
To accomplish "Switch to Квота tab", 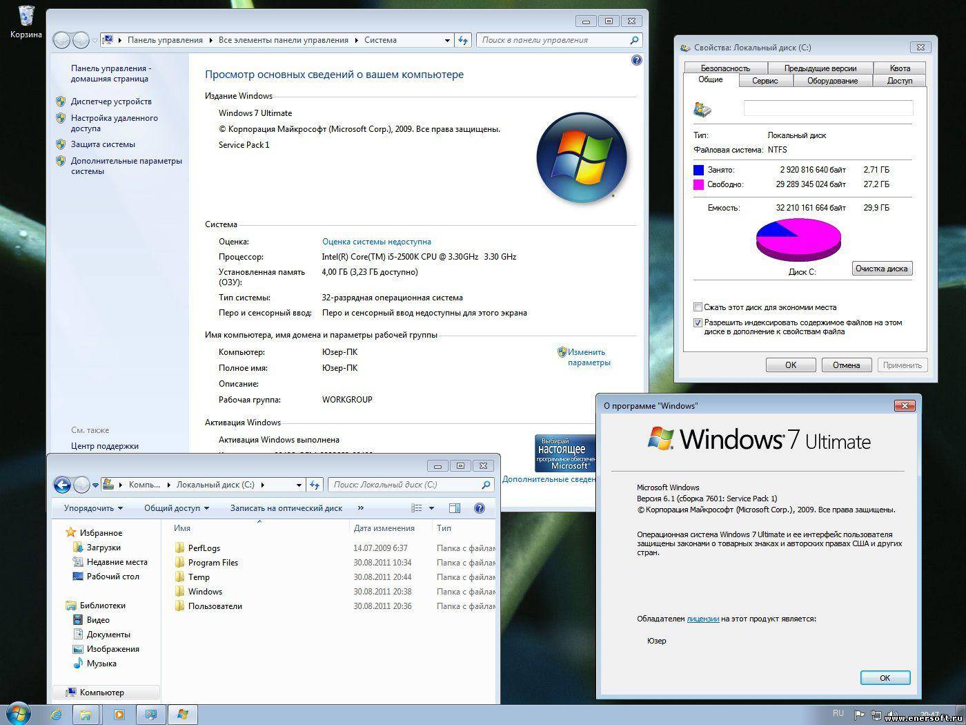I will (x=900, y=68).
